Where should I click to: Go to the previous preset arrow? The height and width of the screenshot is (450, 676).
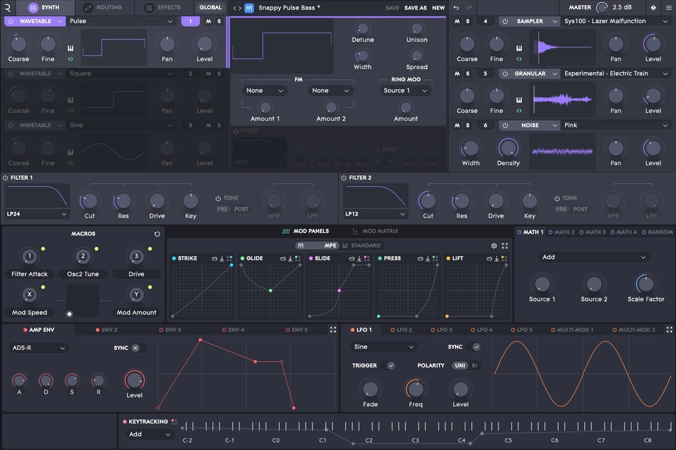click(234, 8)
